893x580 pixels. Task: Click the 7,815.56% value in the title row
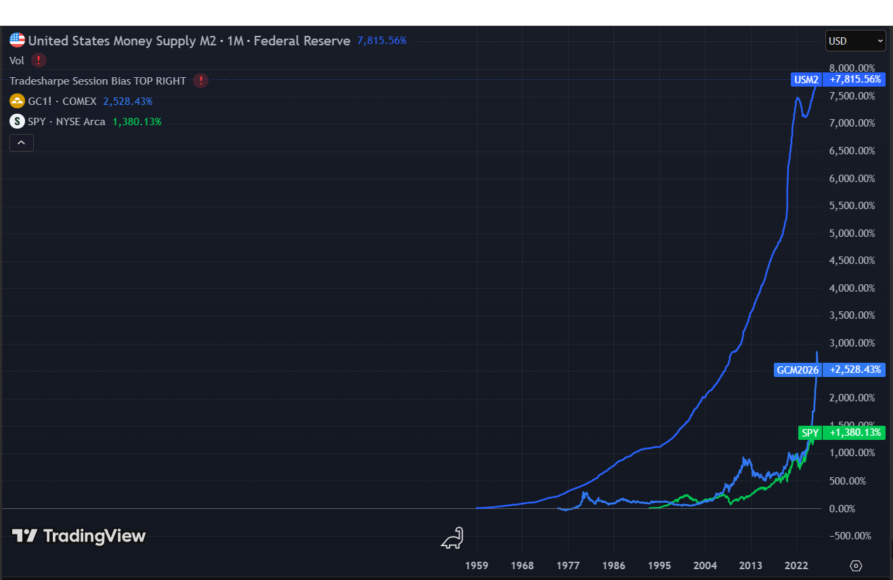[x=382, y=41]
